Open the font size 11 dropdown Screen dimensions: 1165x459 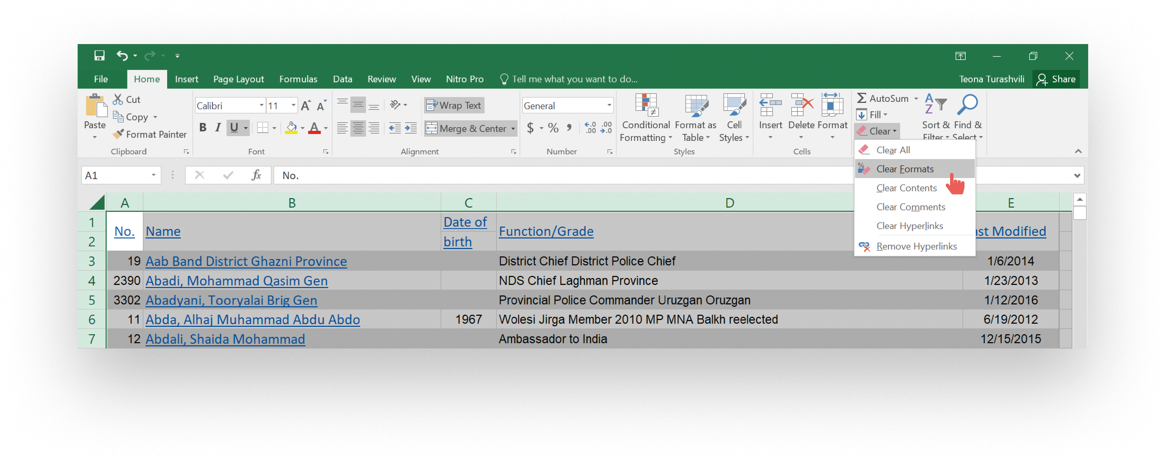point(294,105)
